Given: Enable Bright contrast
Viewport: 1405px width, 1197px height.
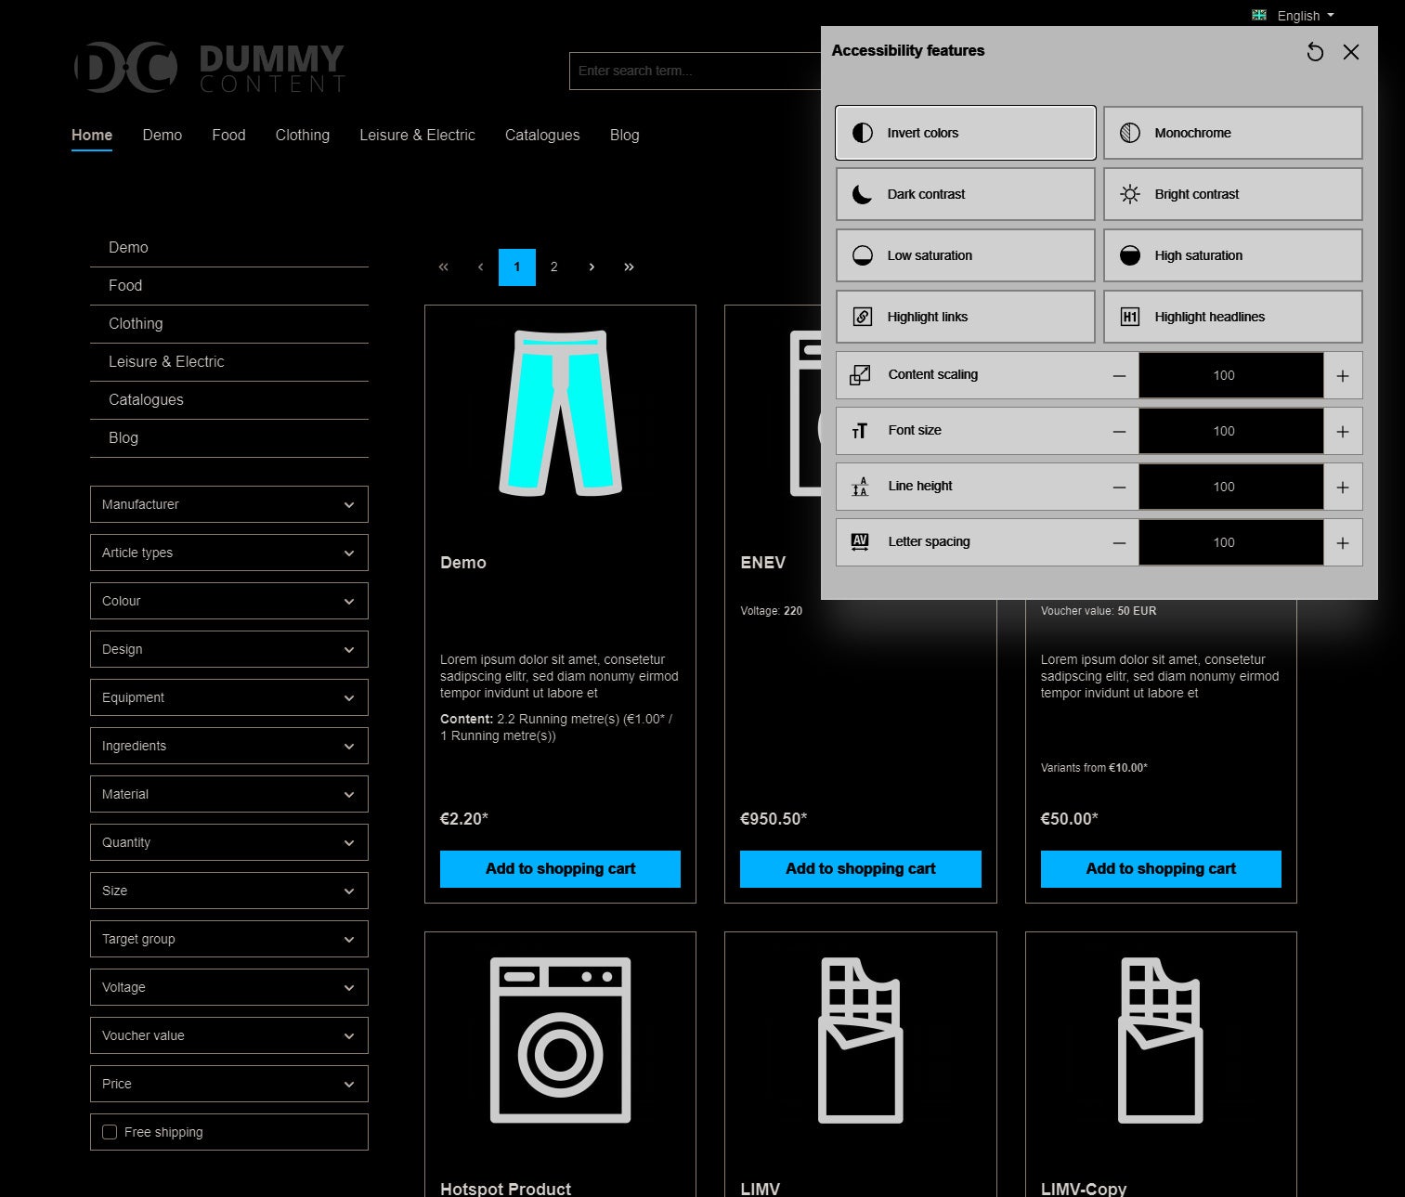Looking at the screenshot, I should 1233,194.
